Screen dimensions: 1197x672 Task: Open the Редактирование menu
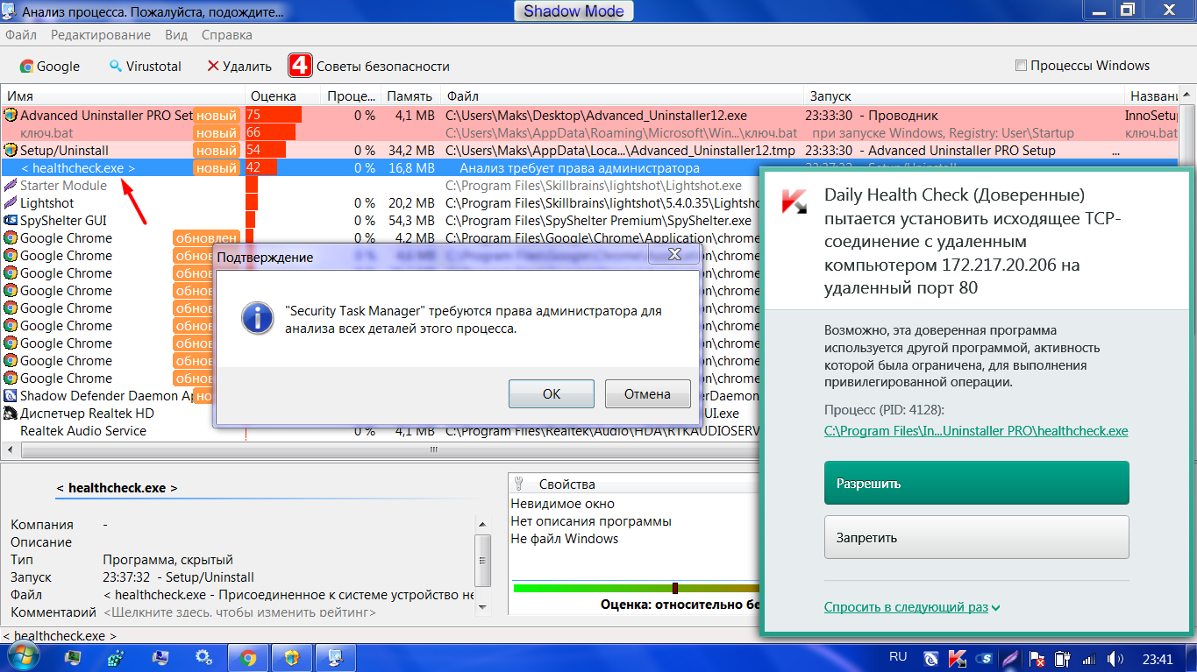[x=101, y=35]
